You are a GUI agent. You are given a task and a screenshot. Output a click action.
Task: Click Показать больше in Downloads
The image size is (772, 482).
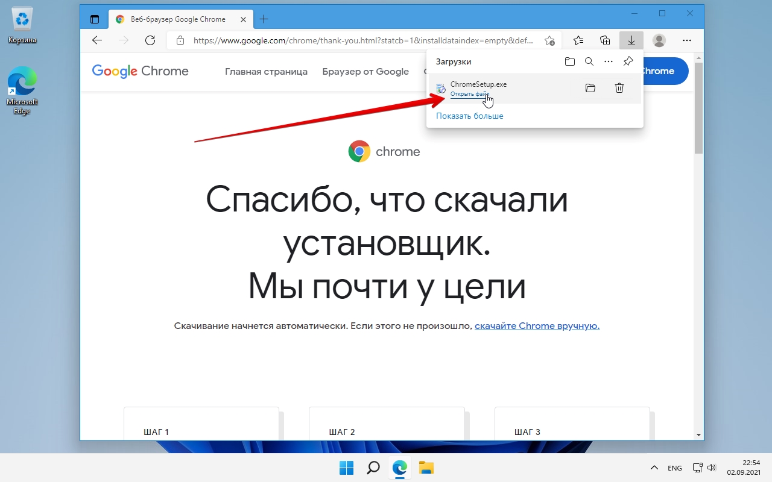pyautogui.click(x=469, y=116)
